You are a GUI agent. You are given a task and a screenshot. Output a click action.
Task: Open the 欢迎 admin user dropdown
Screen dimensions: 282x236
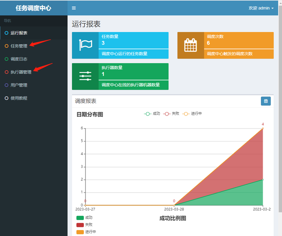point(261,8)
